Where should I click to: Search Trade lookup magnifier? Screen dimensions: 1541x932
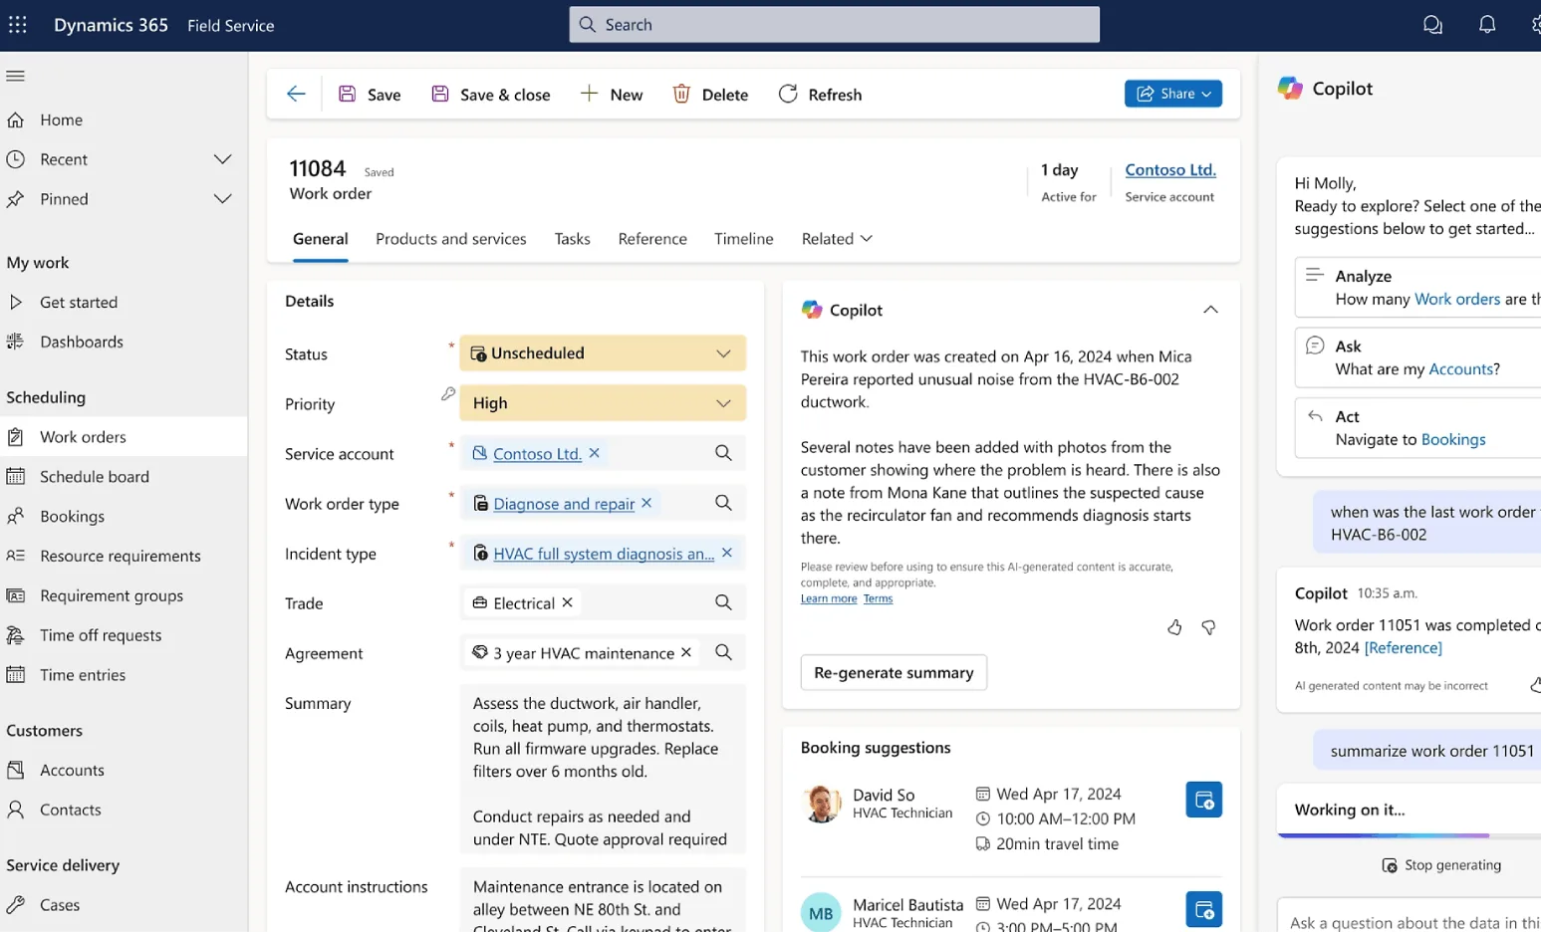[723, 602]
